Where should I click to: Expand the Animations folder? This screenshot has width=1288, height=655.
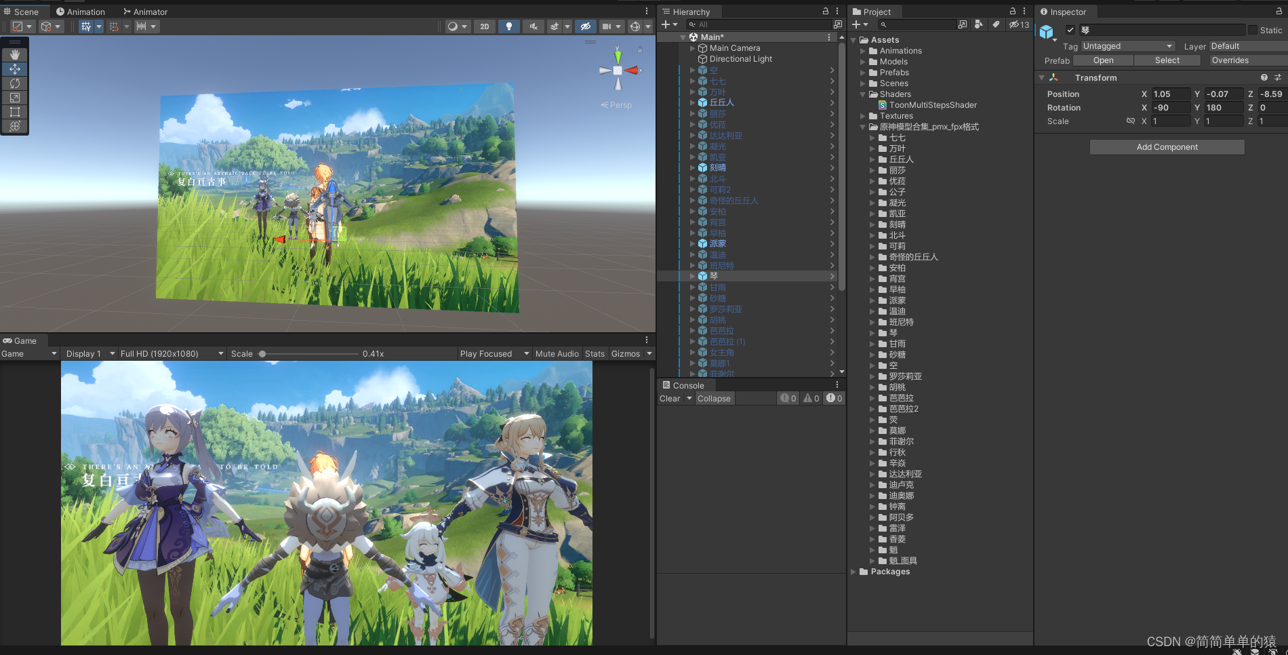(x=863, y=51)
